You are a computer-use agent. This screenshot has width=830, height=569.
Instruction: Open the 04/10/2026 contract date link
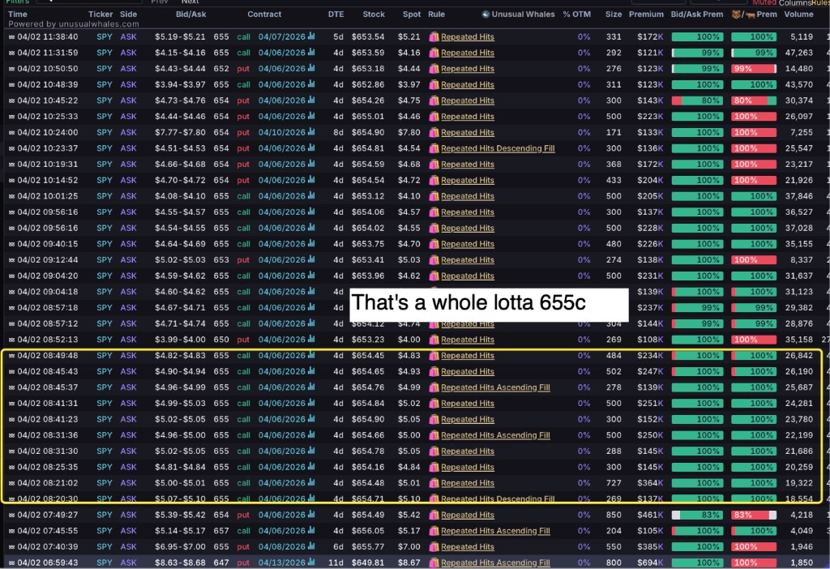pos(281,132)
